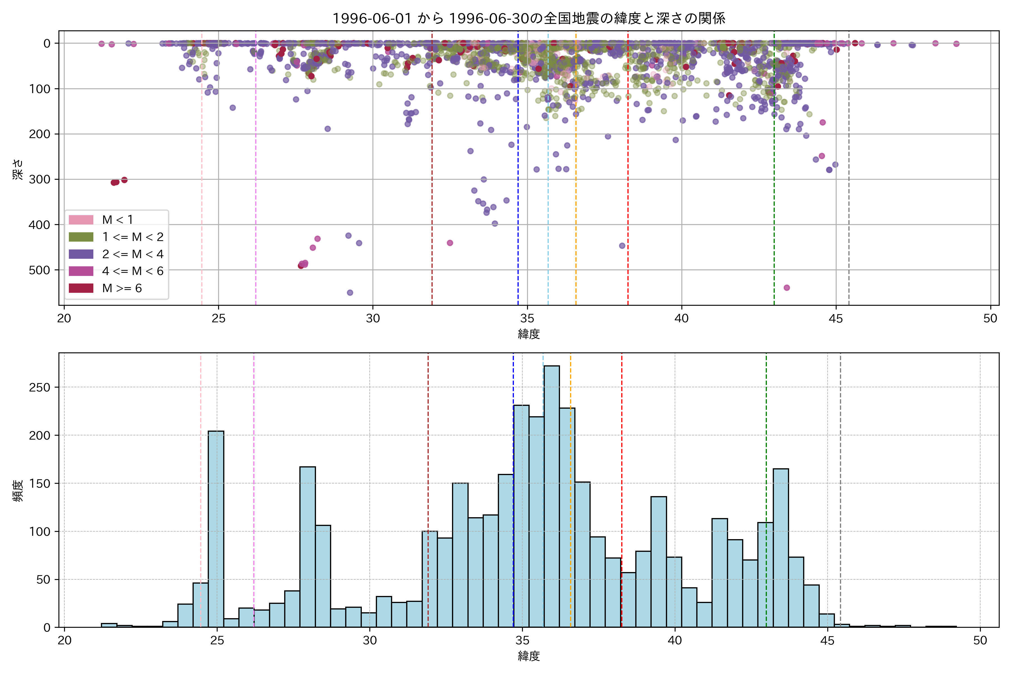Click the magenta 4 <= M < 6 legend swatch
The width and height of the screenshot is (1012, 675).
click(x=81, y=271)
